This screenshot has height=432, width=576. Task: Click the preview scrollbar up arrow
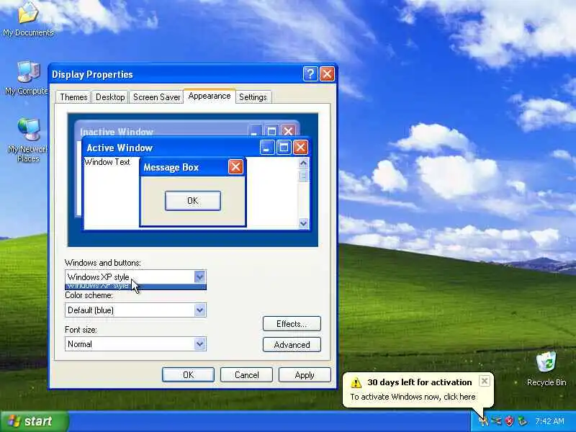point(303,163)
